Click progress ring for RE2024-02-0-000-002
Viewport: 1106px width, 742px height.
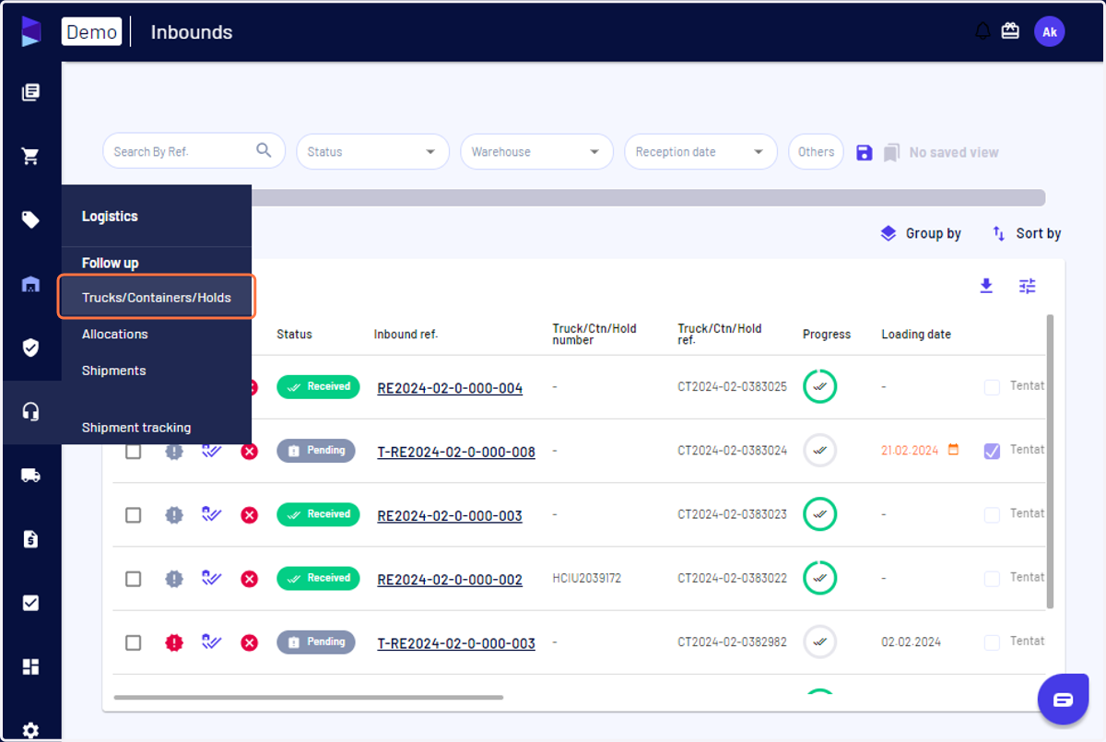click(820, 578)
